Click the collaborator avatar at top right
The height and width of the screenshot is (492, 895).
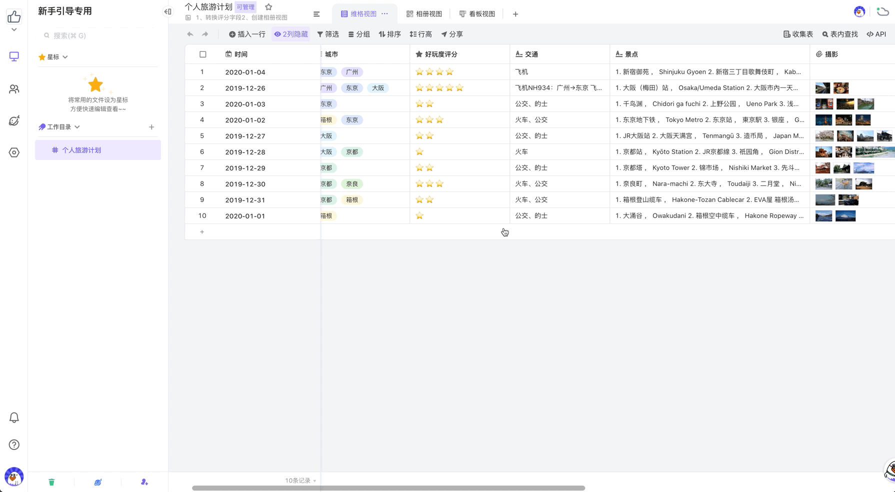click(x=859, y=11)
